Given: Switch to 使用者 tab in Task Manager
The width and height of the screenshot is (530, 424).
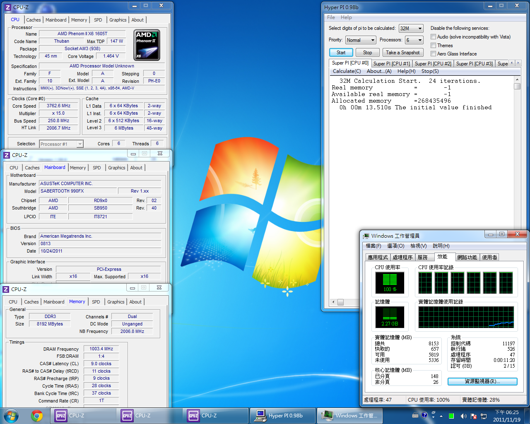Looking at the screenshot, I should 490,257.
